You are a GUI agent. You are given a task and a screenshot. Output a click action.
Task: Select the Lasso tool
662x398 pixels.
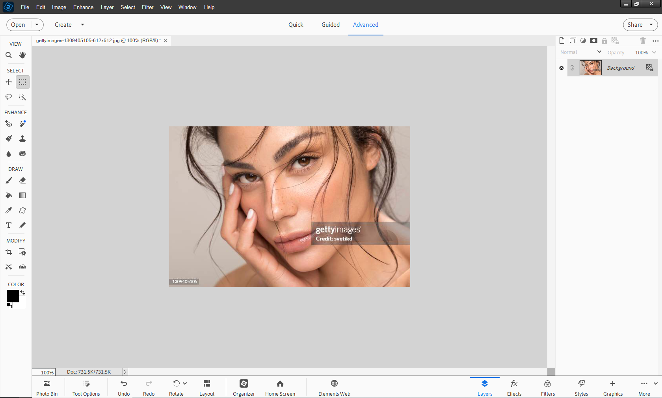click(x=9, y=97)
